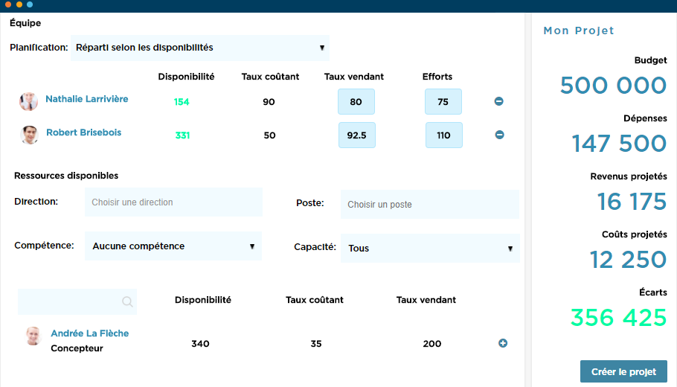Click the Dépenses amount 147 500
677x387 pixels.
coord(619,144)
